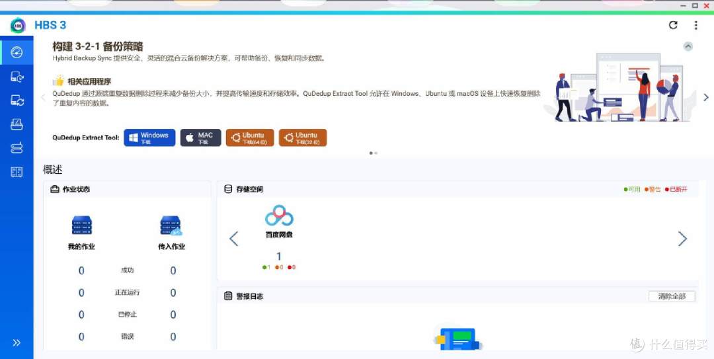Collapse the 3-2-1 backup strategy banner
714x359 pixels.
pos(688,46)
